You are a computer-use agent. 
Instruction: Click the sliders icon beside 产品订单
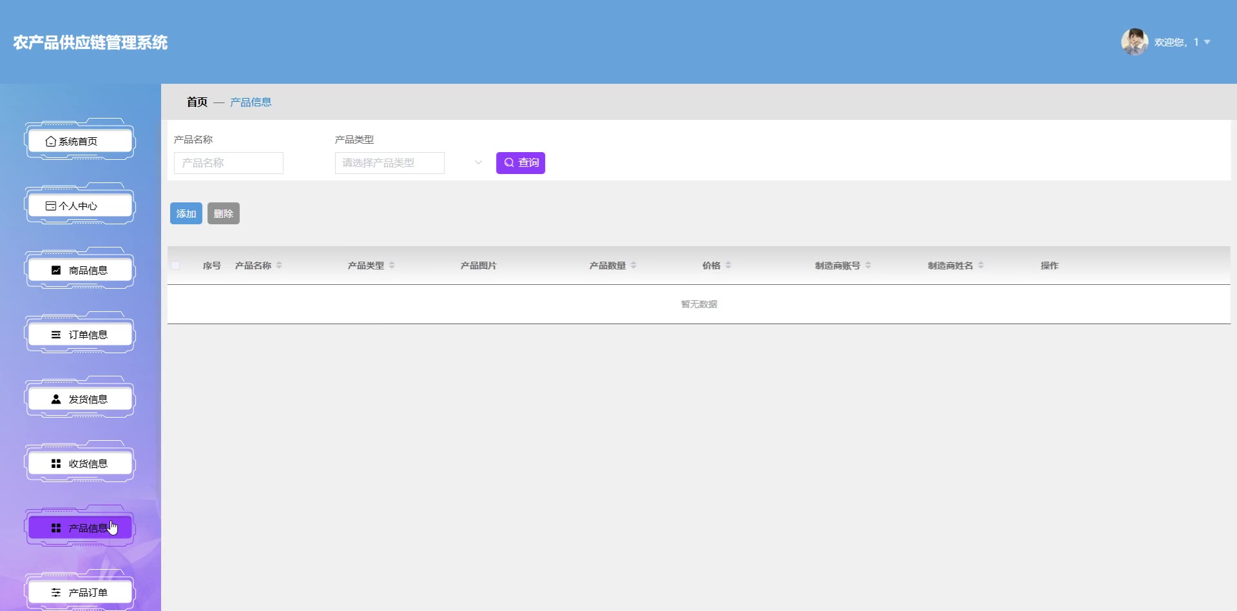[56, 592]
